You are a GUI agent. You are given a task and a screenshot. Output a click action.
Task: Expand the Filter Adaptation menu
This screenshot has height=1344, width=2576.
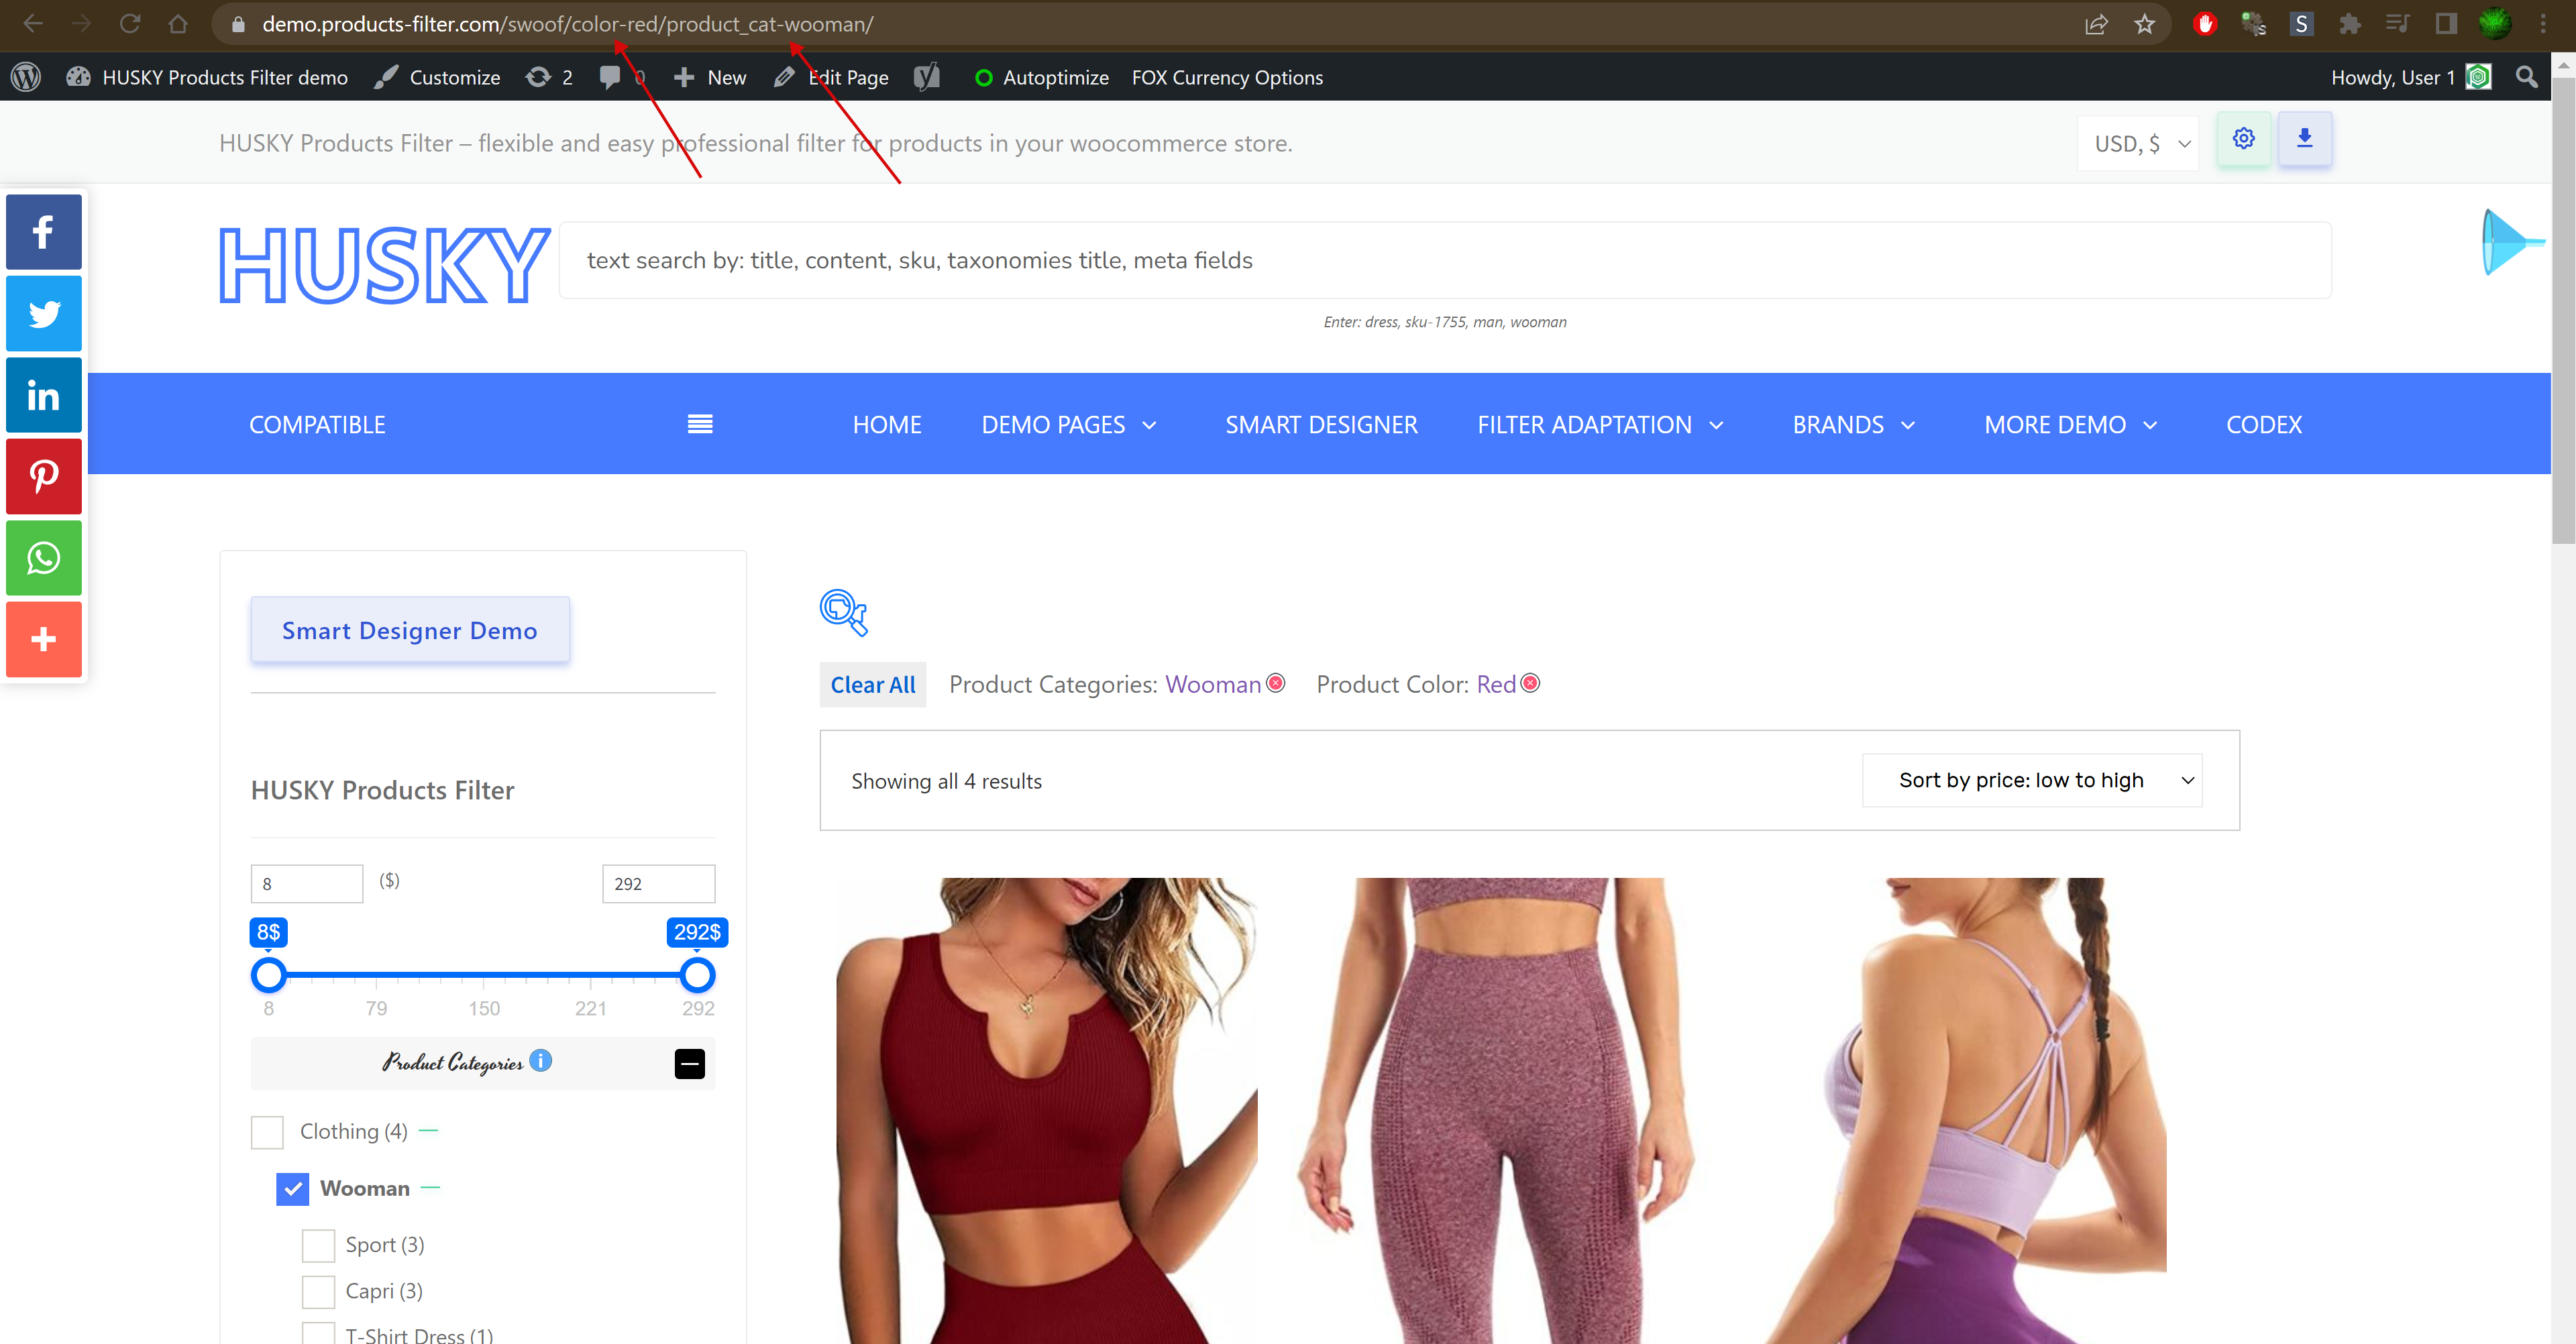pyautogui.click(x=1600, y=425)
